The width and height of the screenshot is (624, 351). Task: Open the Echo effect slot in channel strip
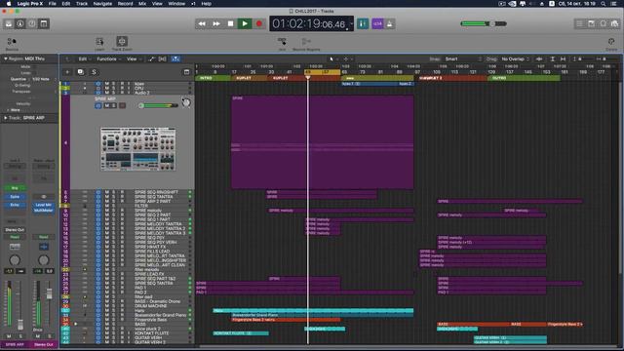point(15,205)
